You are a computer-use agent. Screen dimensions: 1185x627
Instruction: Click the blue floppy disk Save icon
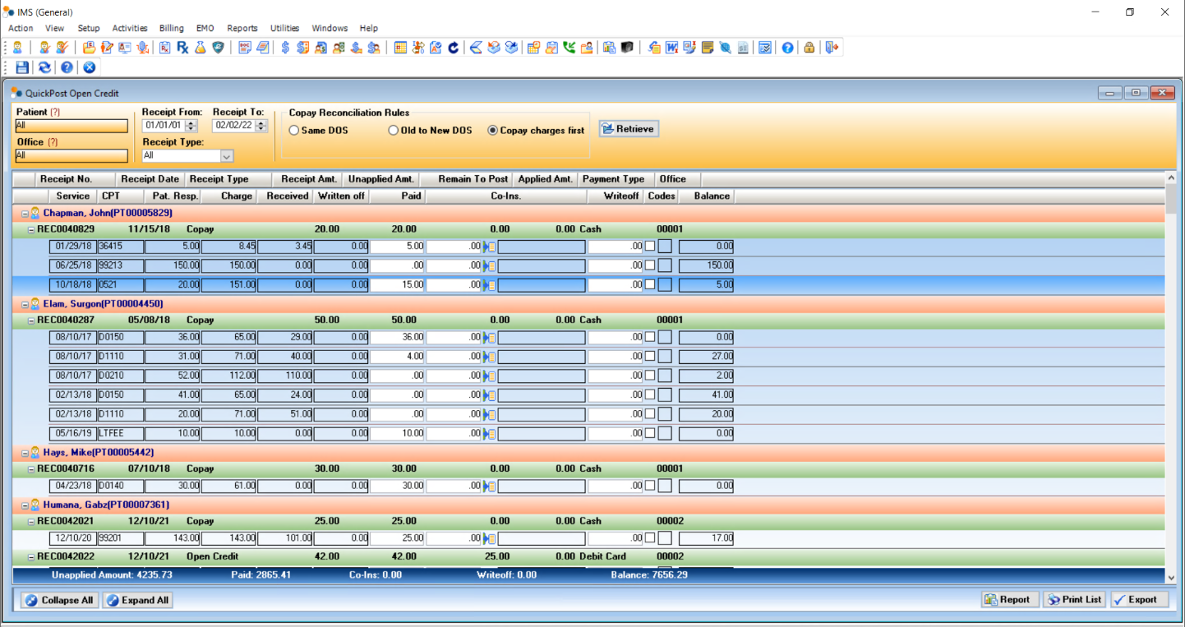22,67
